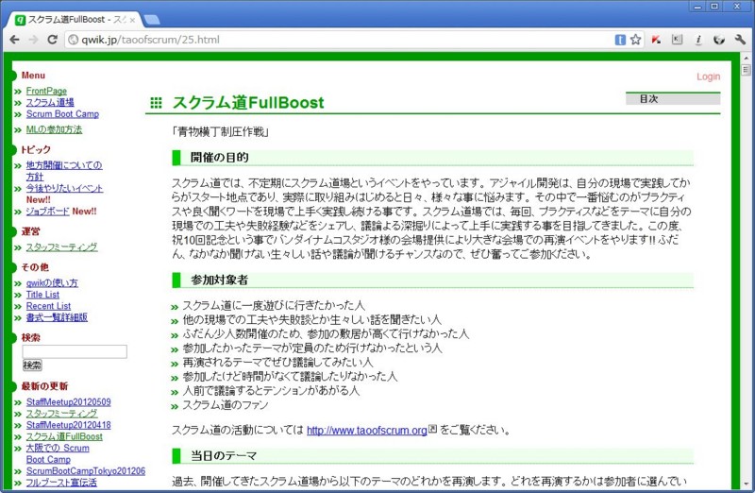Open the 地方開催についての方針 link
The height and width of the screenshot is (493, 755).
pyautogui.click(x=64, y=165)
